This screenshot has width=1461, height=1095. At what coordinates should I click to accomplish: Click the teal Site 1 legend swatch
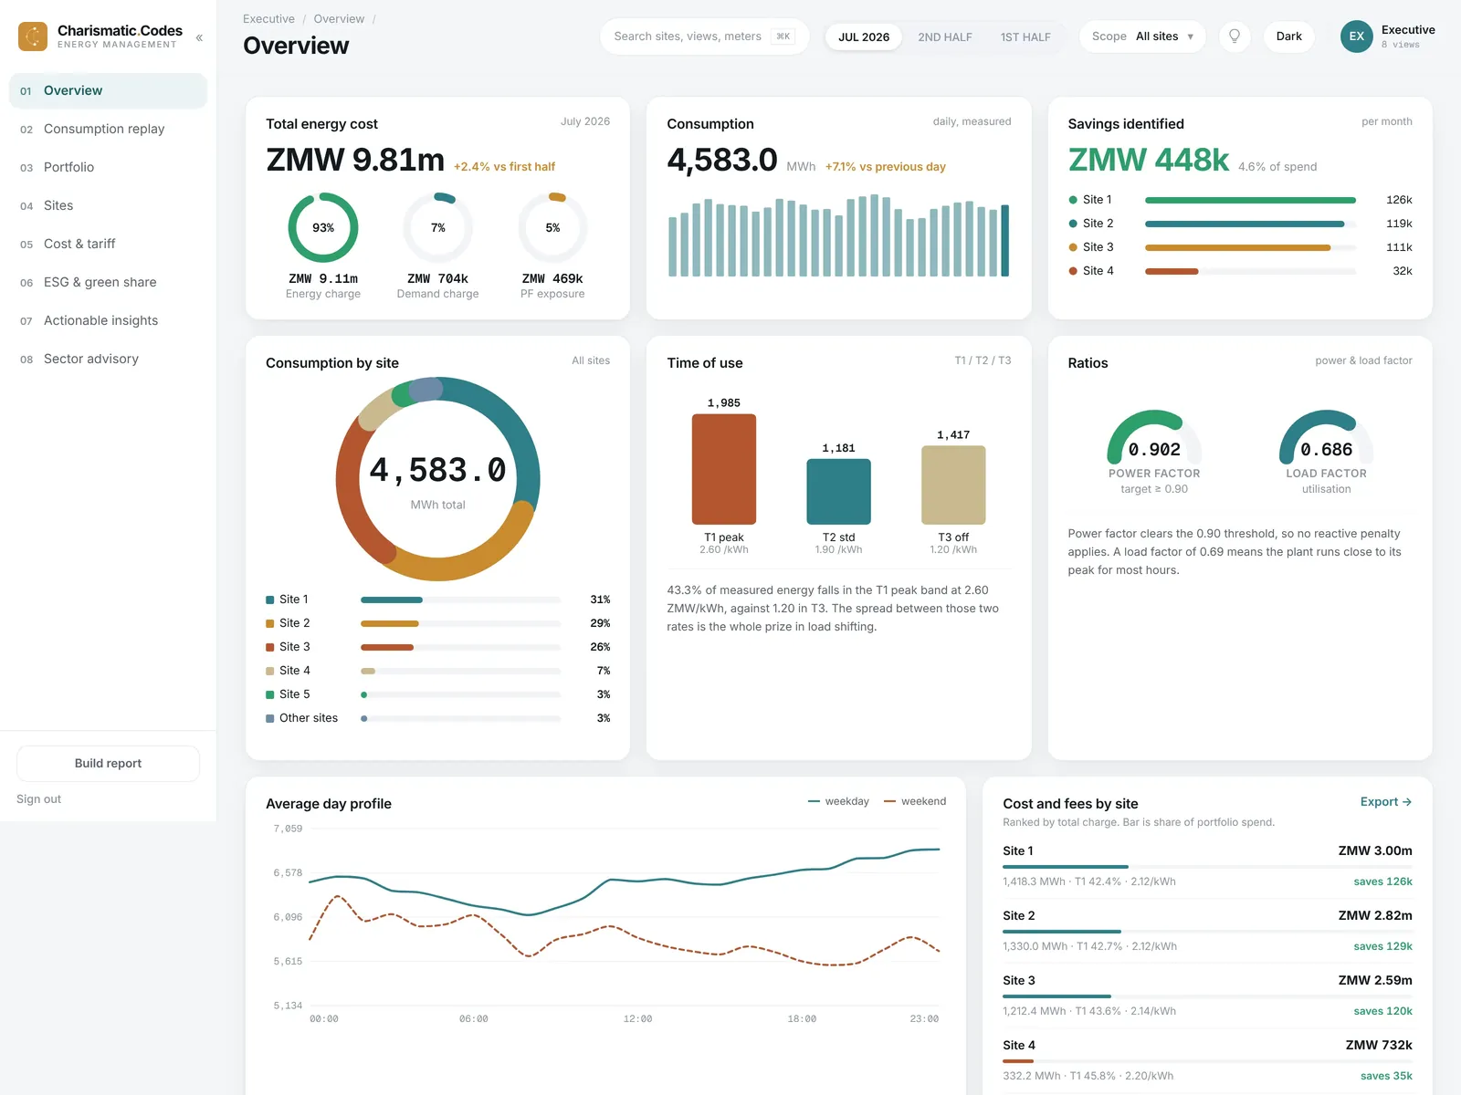270,600
